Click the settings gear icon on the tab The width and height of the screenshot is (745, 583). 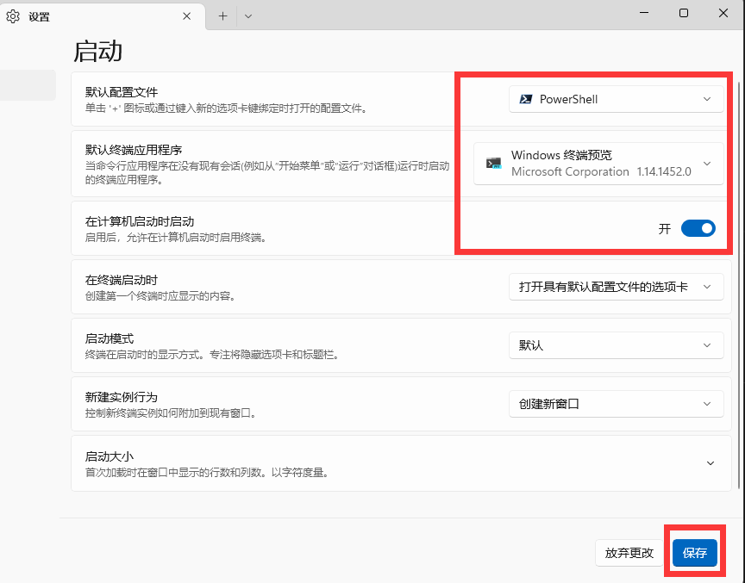pos(13,16)
